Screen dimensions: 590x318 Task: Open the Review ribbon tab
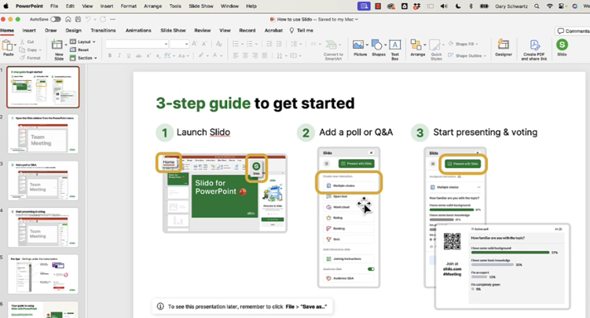(x=203, y=31)
